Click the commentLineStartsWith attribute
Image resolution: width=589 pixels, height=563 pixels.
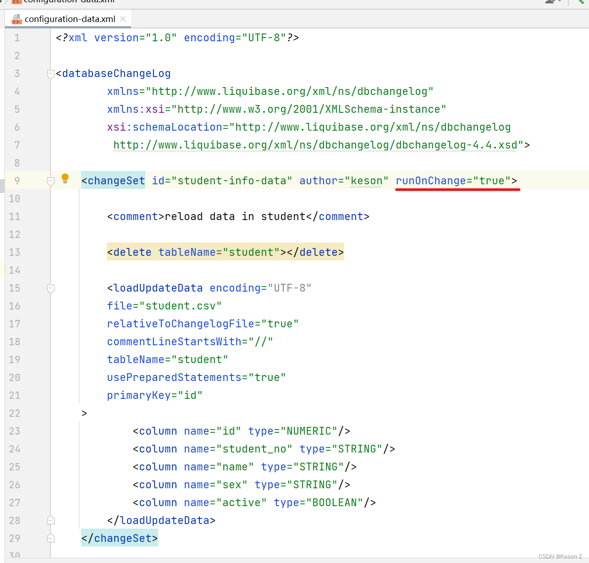pos(190,342)
